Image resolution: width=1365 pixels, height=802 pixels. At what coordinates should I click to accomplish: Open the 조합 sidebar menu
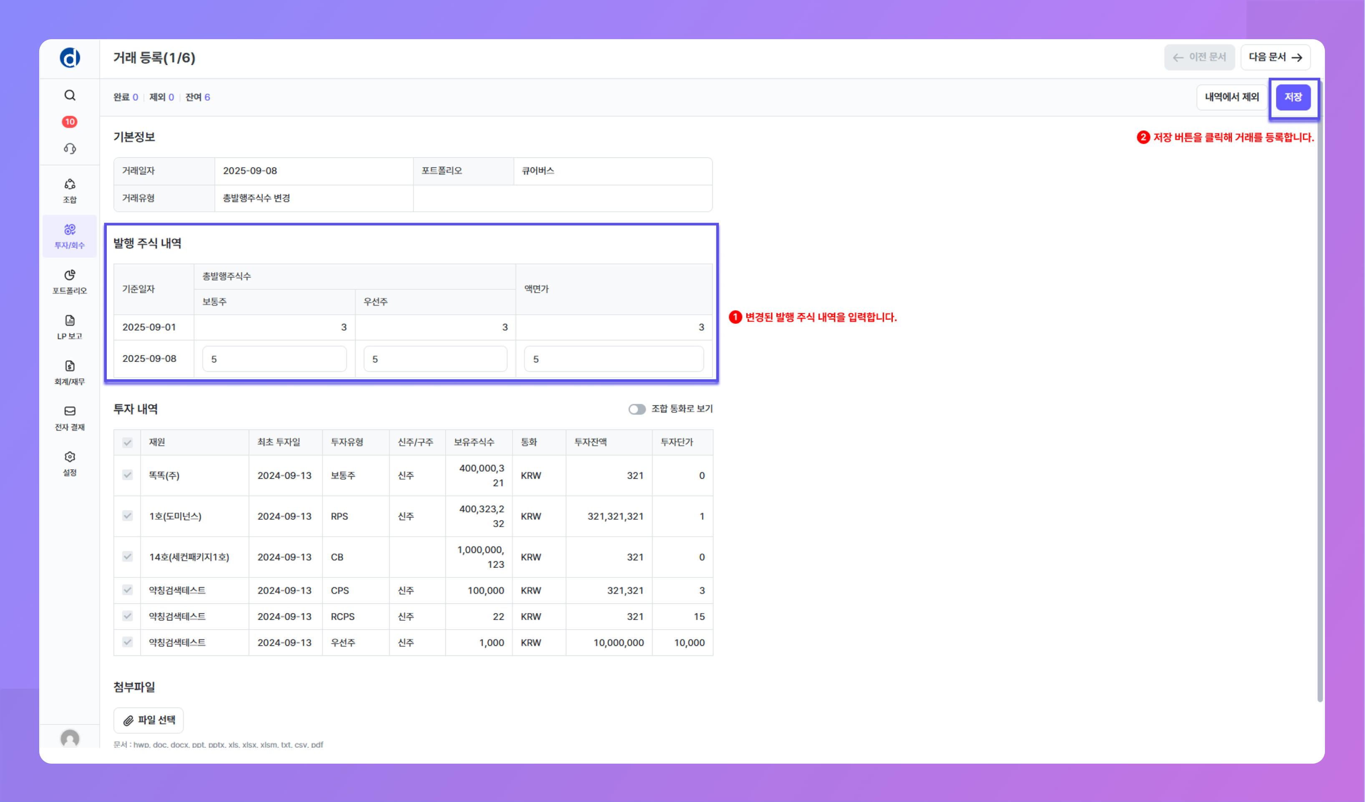pos(70,191)
